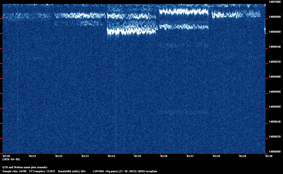Click the 14096940 frequency scale value
Viewport: 283px width, 174px height.
coord(274,47)
